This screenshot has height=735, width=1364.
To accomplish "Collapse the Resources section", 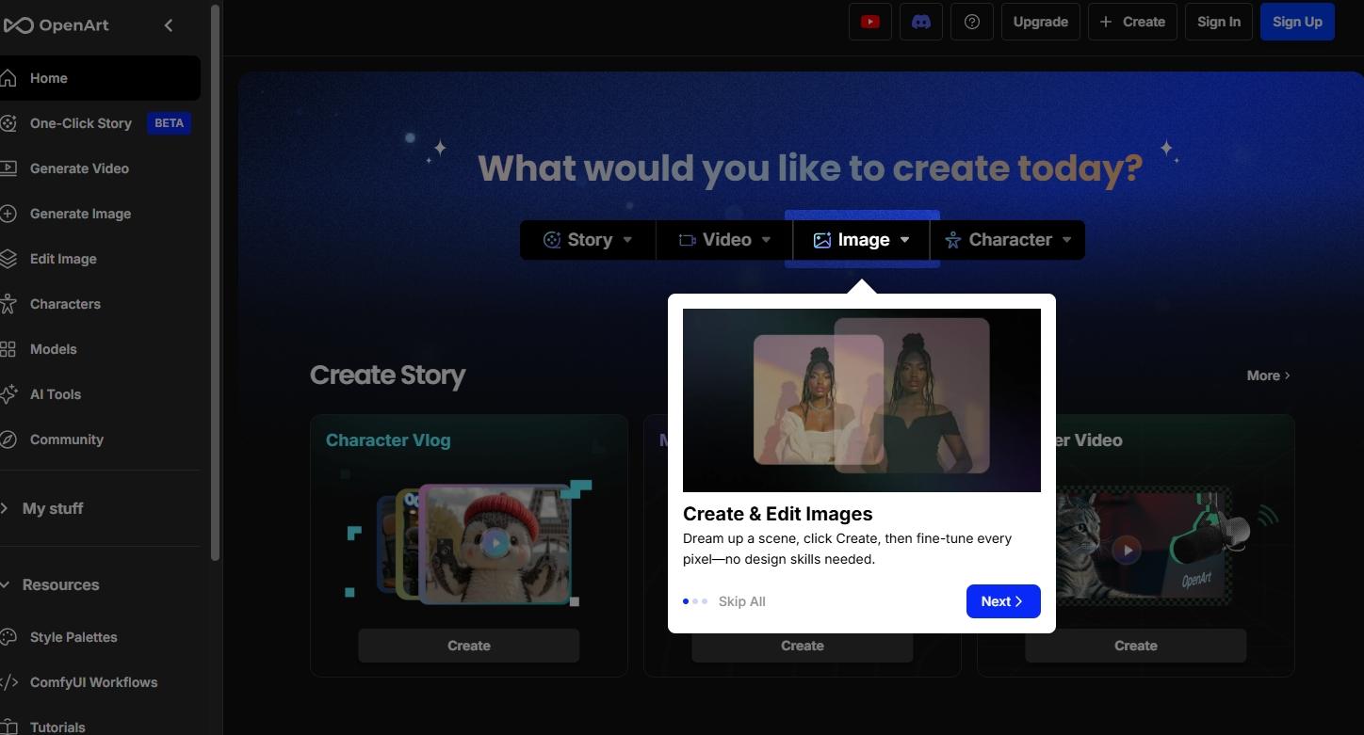I will 60,584.
